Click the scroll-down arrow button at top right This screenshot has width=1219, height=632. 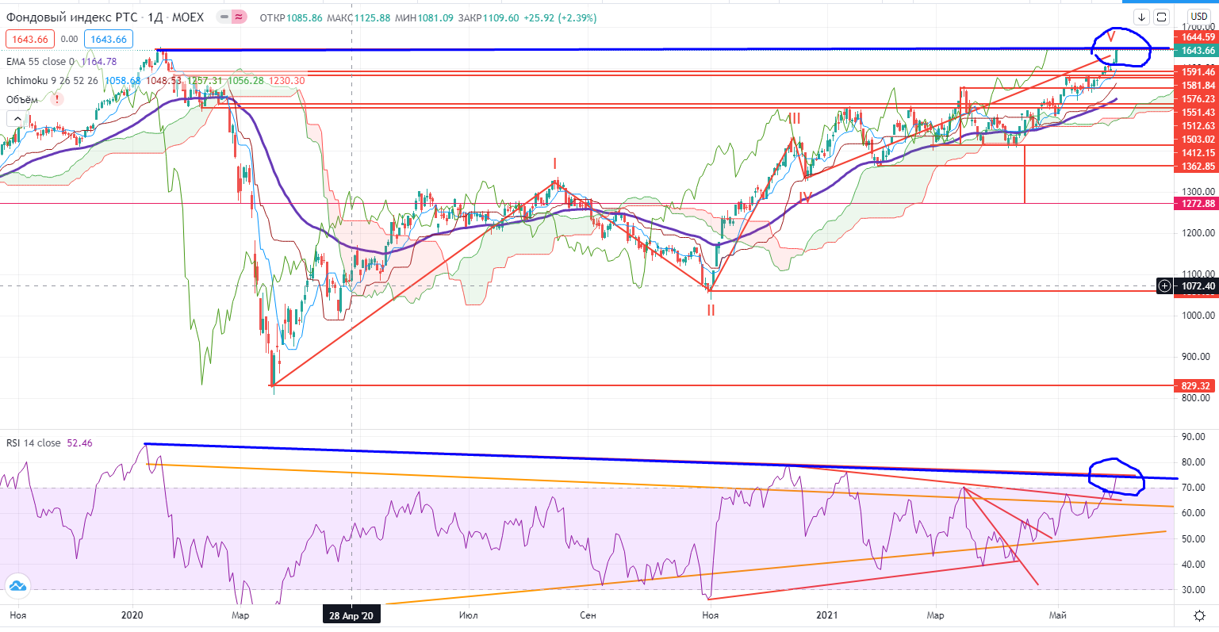click(x=1141, y=17)
